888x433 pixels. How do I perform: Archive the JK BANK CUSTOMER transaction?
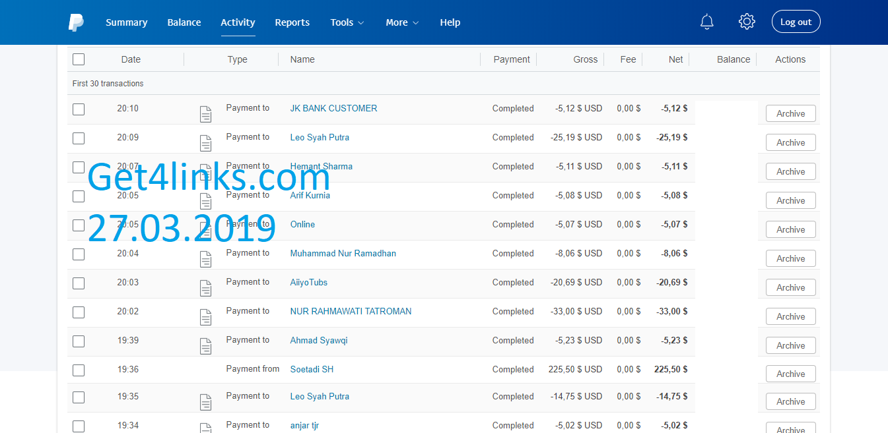point(791,114)
